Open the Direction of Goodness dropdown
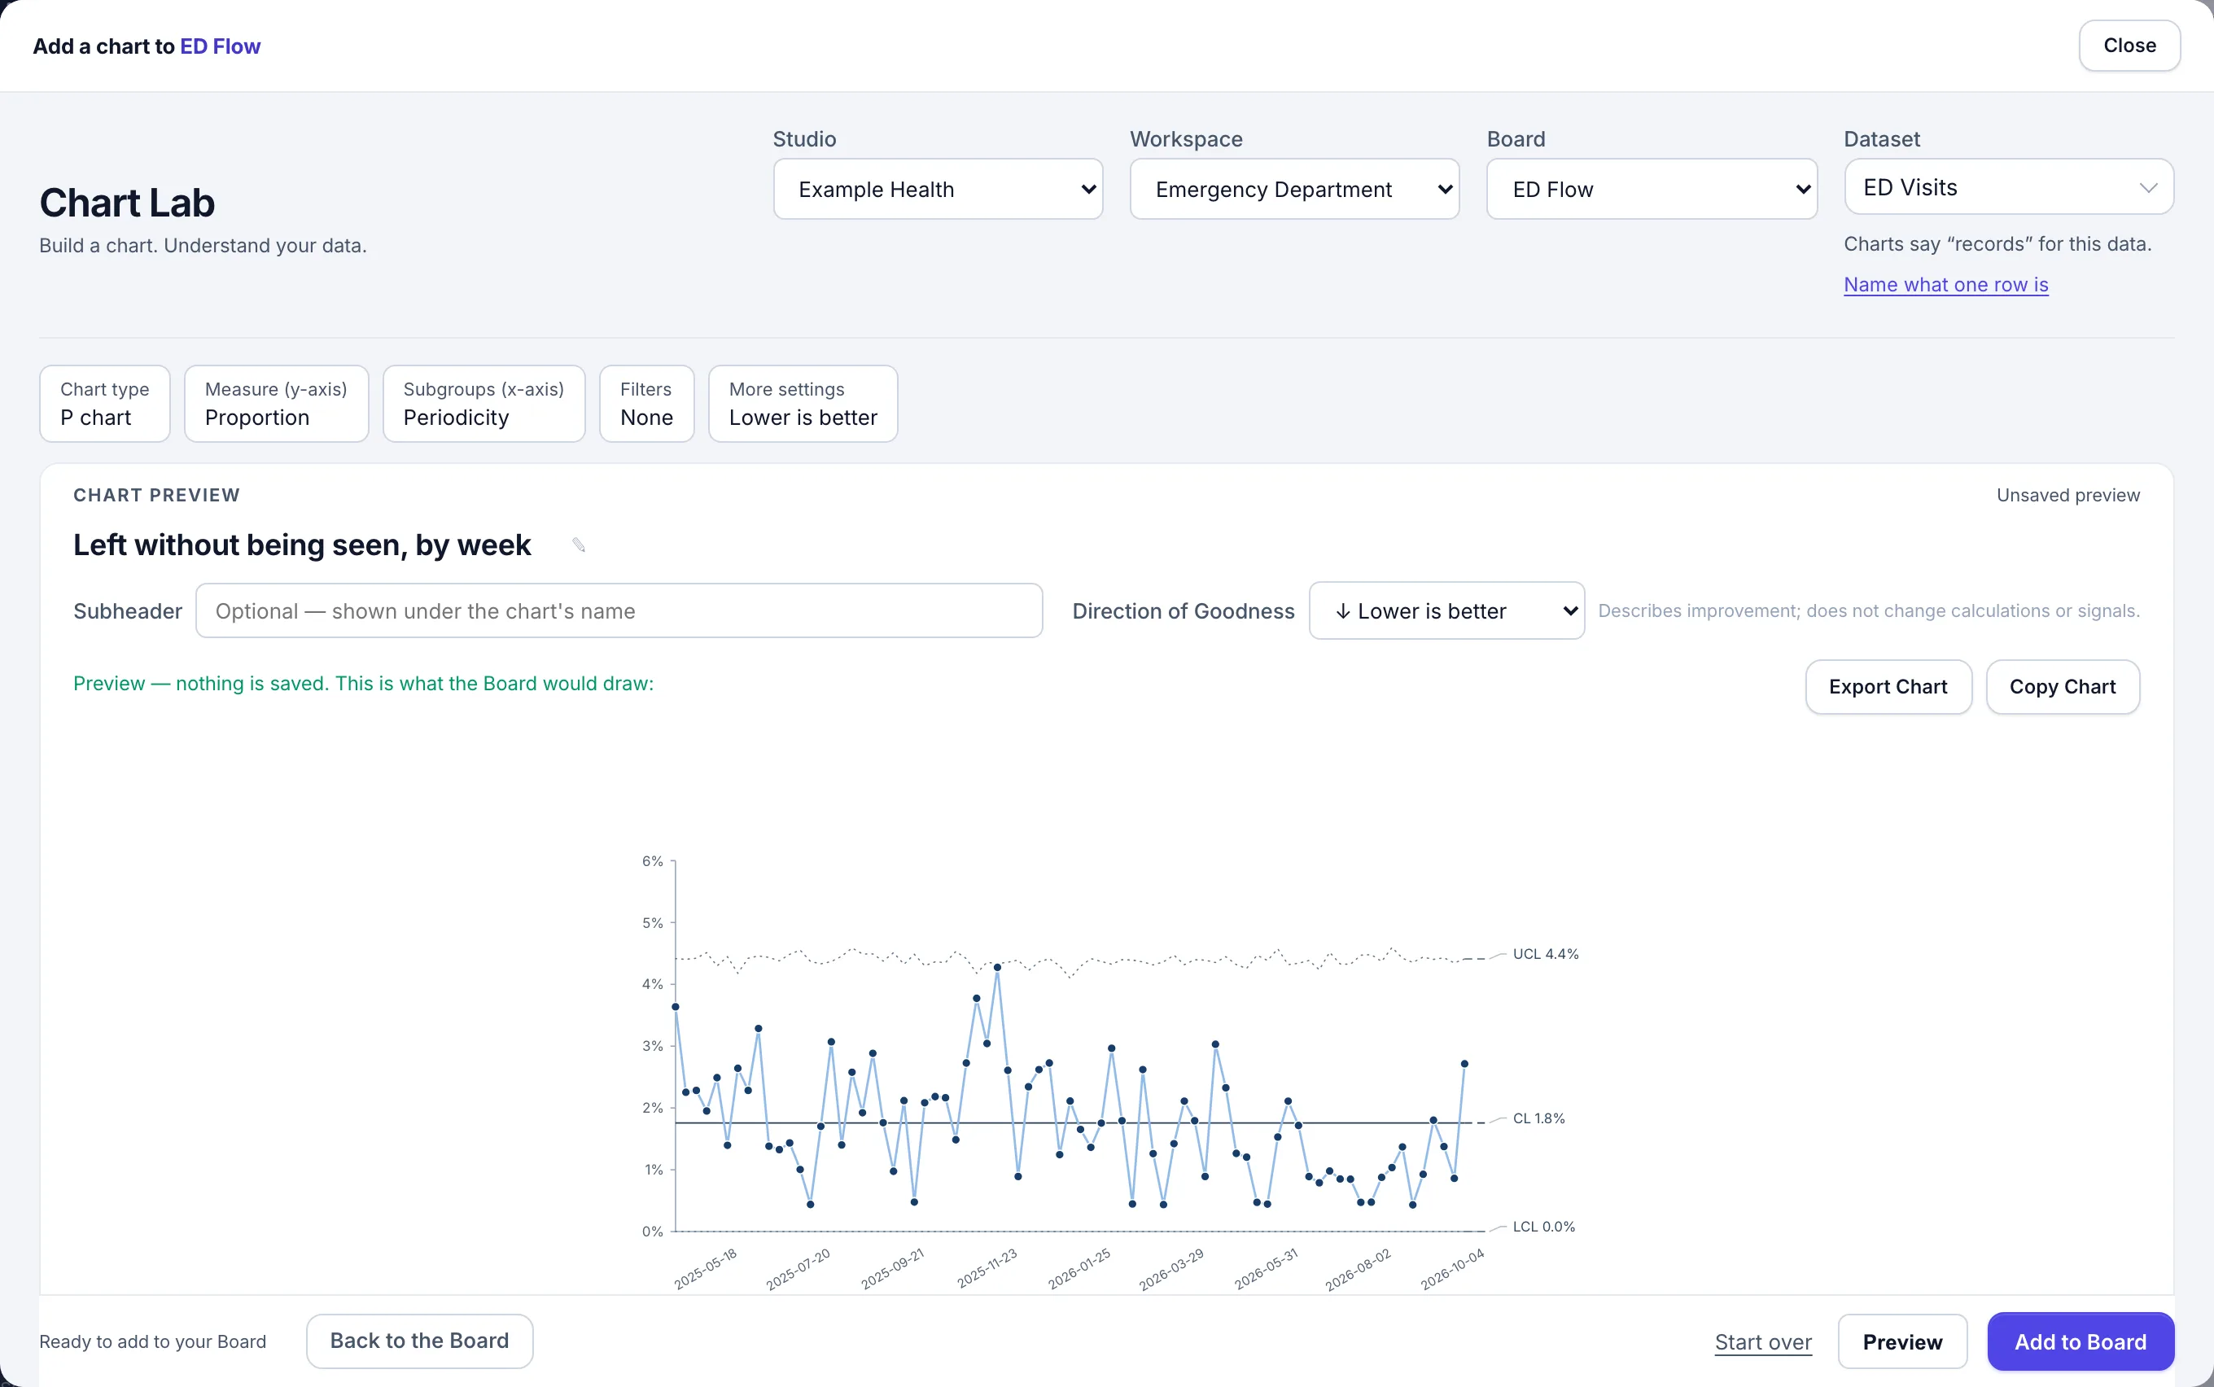Viewport: 2214px width, 1387px height. tap(1446, 611)
